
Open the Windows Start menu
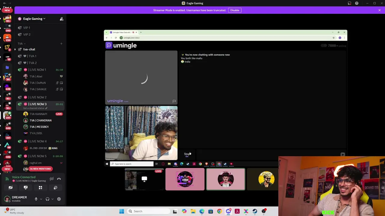[122, 211]
